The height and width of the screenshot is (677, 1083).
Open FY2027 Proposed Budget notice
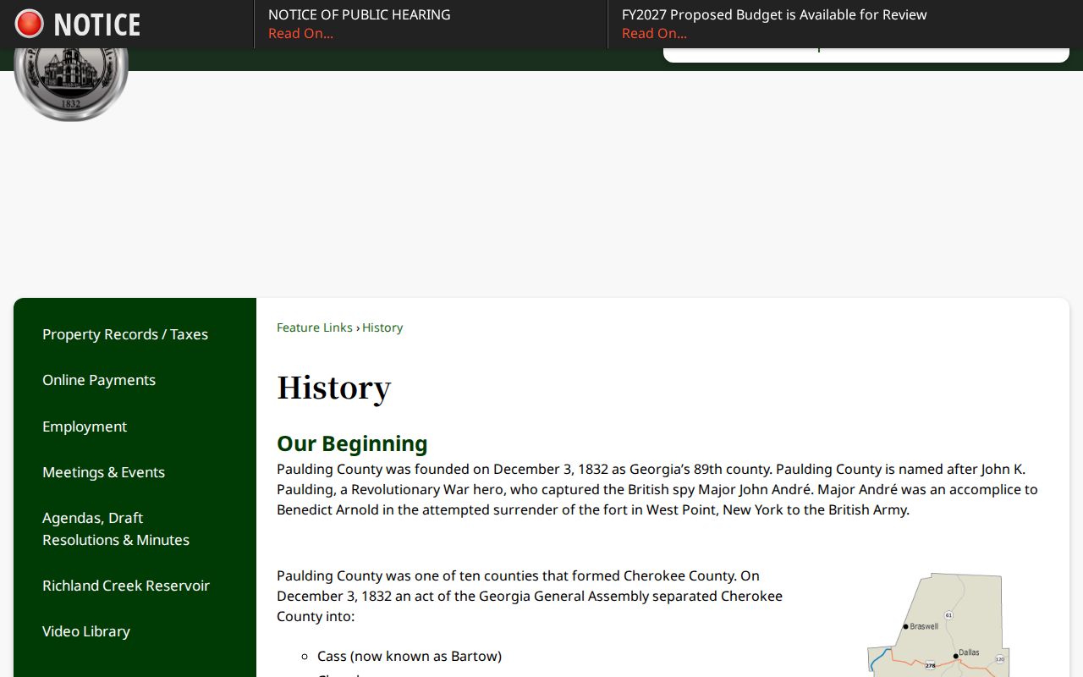[x=774, y=14]
